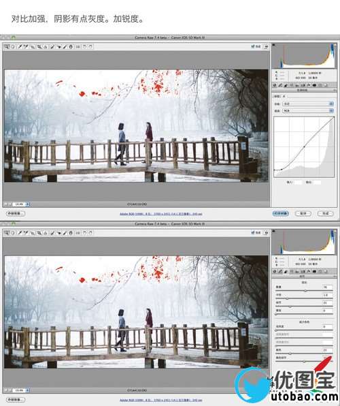Select the Hand tool in Tone Curve window
340x406 pixels.
click(x=13, y=46)
